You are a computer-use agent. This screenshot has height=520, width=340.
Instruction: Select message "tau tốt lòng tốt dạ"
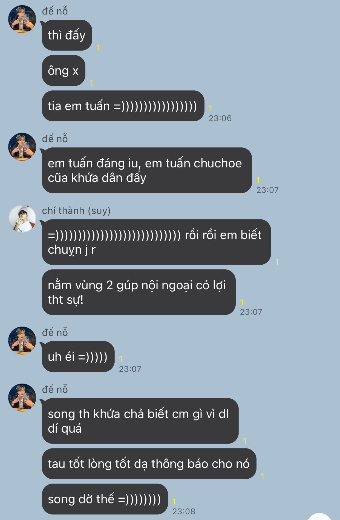[x=149, y=464]
